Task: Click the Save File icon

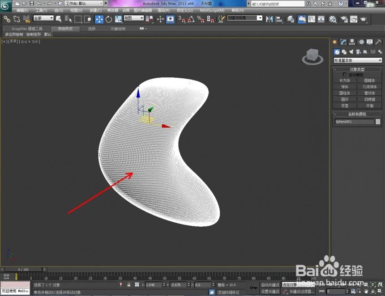Action: tap(32, 4)
